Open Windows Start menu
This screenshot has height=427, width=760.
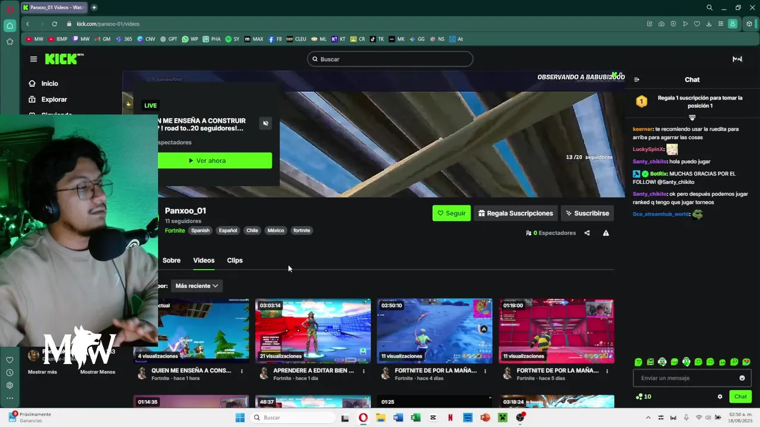(240, 418)
